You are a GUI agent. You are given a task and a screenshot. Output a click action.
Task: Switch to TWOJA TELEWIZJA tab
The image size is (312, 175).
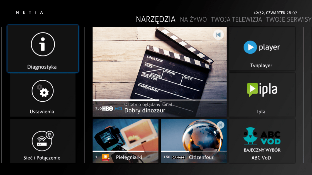click(x=236, y=19)
